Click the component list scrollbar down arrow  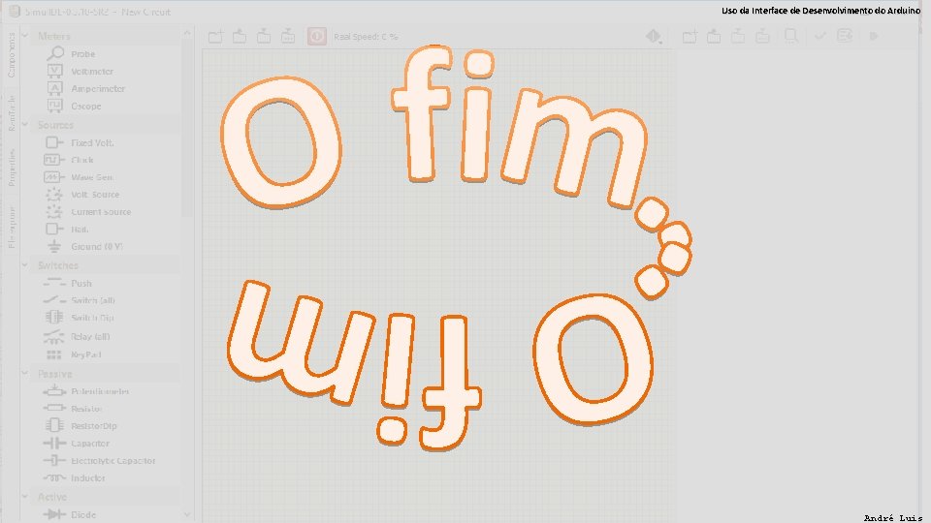point(187,514)
